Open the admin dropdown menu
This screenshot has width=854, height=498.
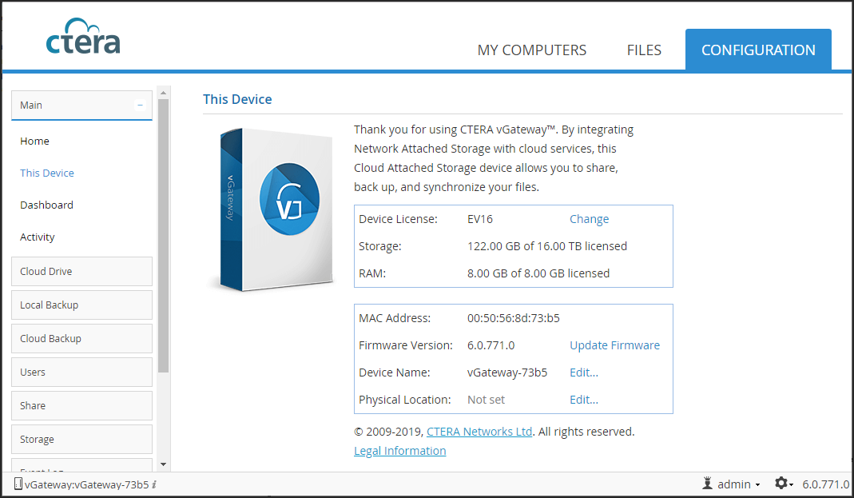pyautogui.click(x=738, y=484)
